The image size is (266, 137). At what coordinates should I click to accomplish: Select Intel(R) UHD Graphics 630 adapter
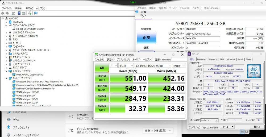(x=30, y=74)
